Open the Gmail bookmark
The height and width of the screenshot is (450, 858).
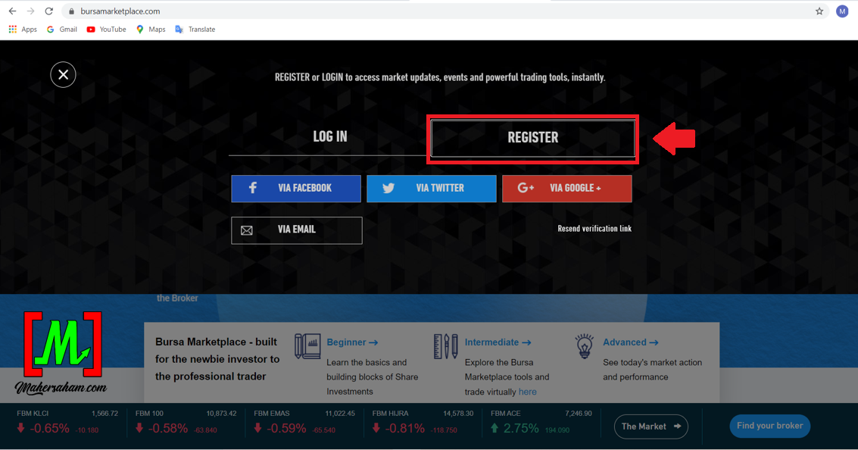click(62, 30)
